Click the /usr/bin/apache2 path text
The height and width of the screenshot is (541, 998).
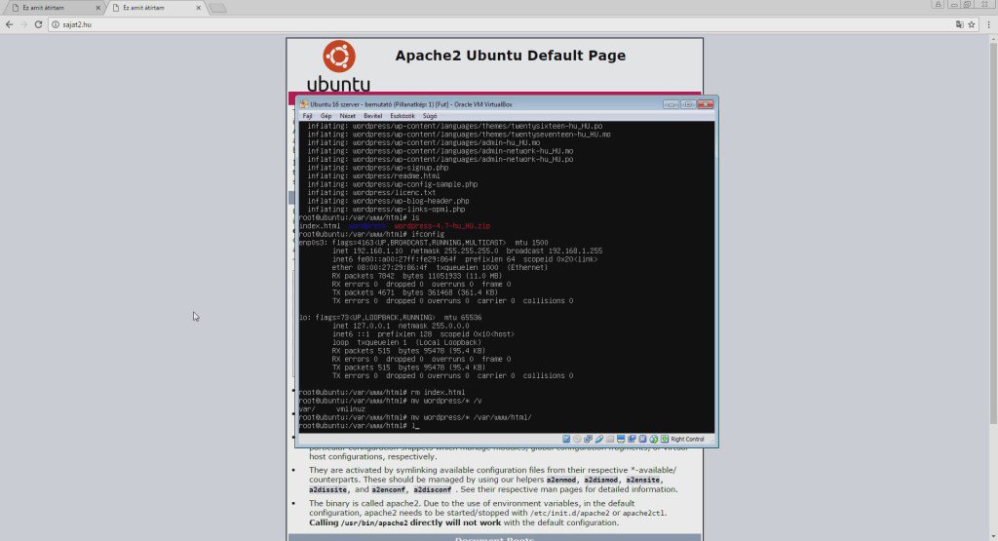click(x=374, y=523)
